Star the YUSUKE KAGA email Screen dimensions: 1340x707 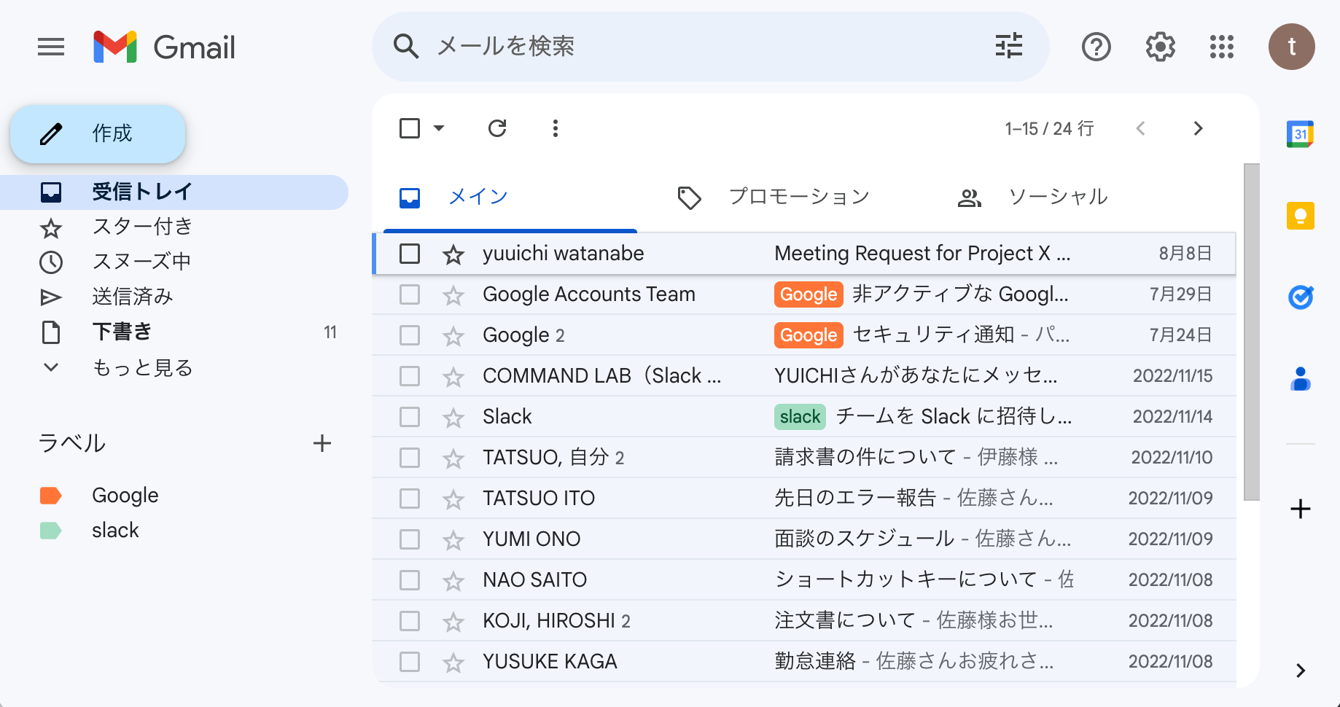click(453, 663)
